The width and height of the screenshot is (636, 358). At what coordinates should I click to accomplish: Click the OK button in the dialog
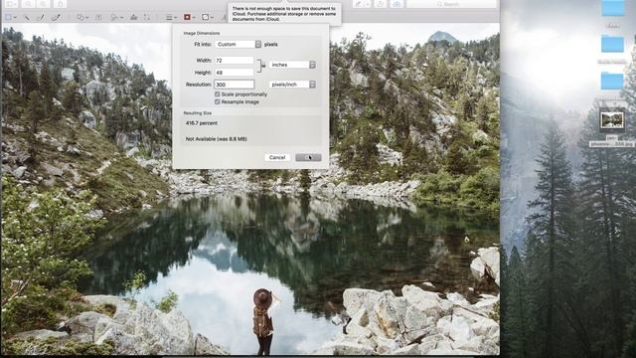(309, 157)
